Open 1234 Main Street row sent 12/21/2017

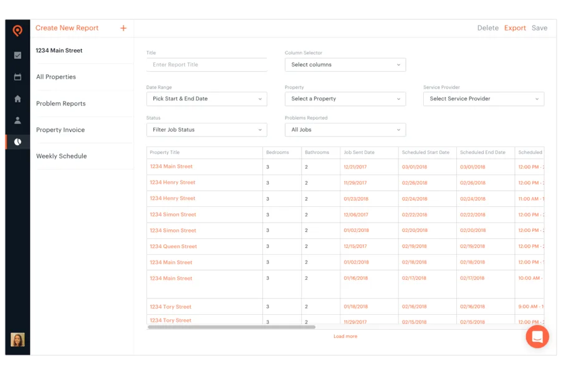click(x=171, y=166)
